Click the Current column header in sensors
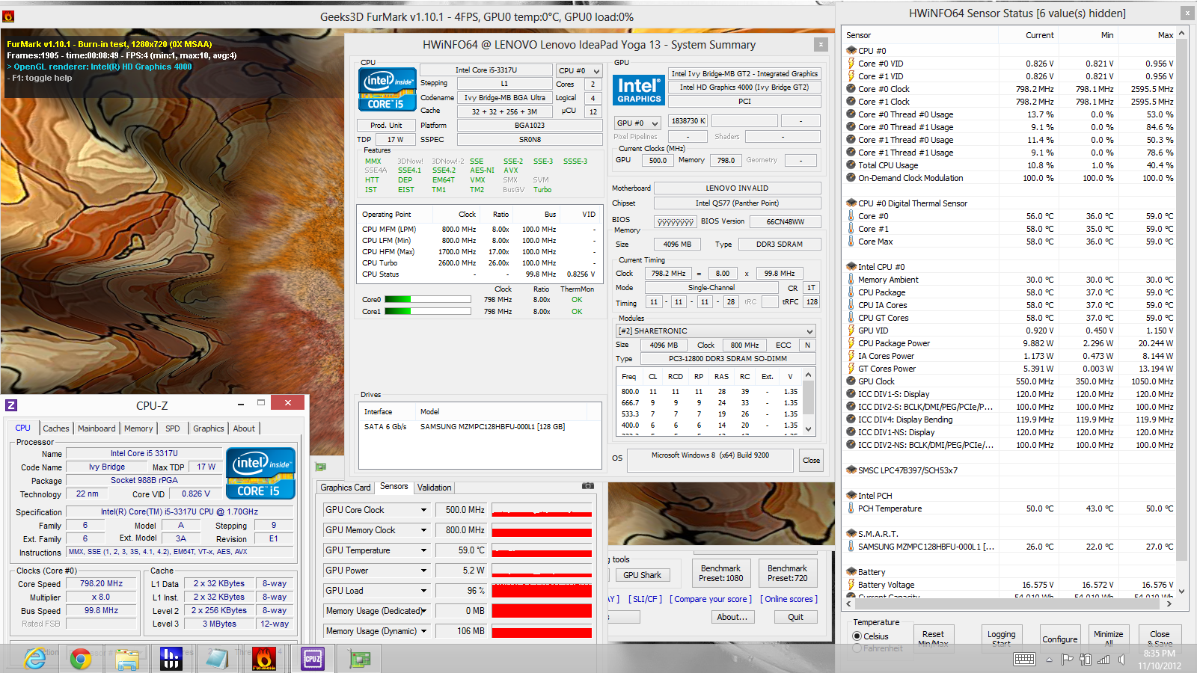The width and height of the screenshot is (1197, 673). 1027,35
